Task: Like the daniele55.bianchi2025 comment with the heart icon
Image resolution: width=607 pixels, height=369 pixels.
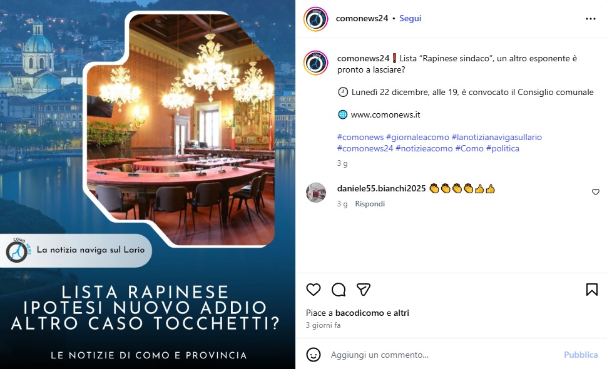Action: (595, 192)
